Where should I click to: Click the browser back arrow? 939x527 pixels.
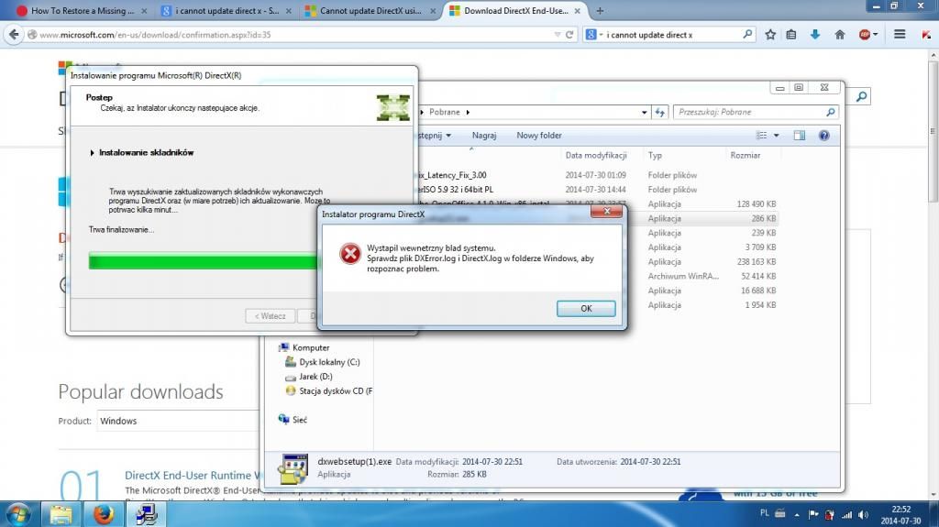coord(14,35)
